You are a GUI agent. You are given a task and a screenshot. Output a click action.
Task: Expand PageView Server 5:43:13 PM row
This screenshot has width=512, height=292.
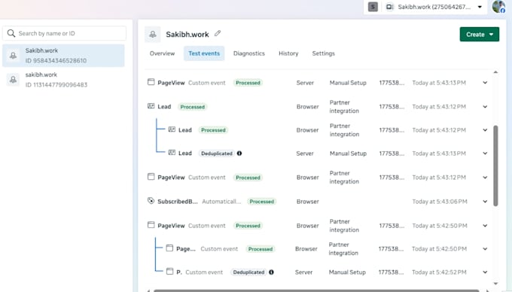pyautogui.click(x=485, y=83)
